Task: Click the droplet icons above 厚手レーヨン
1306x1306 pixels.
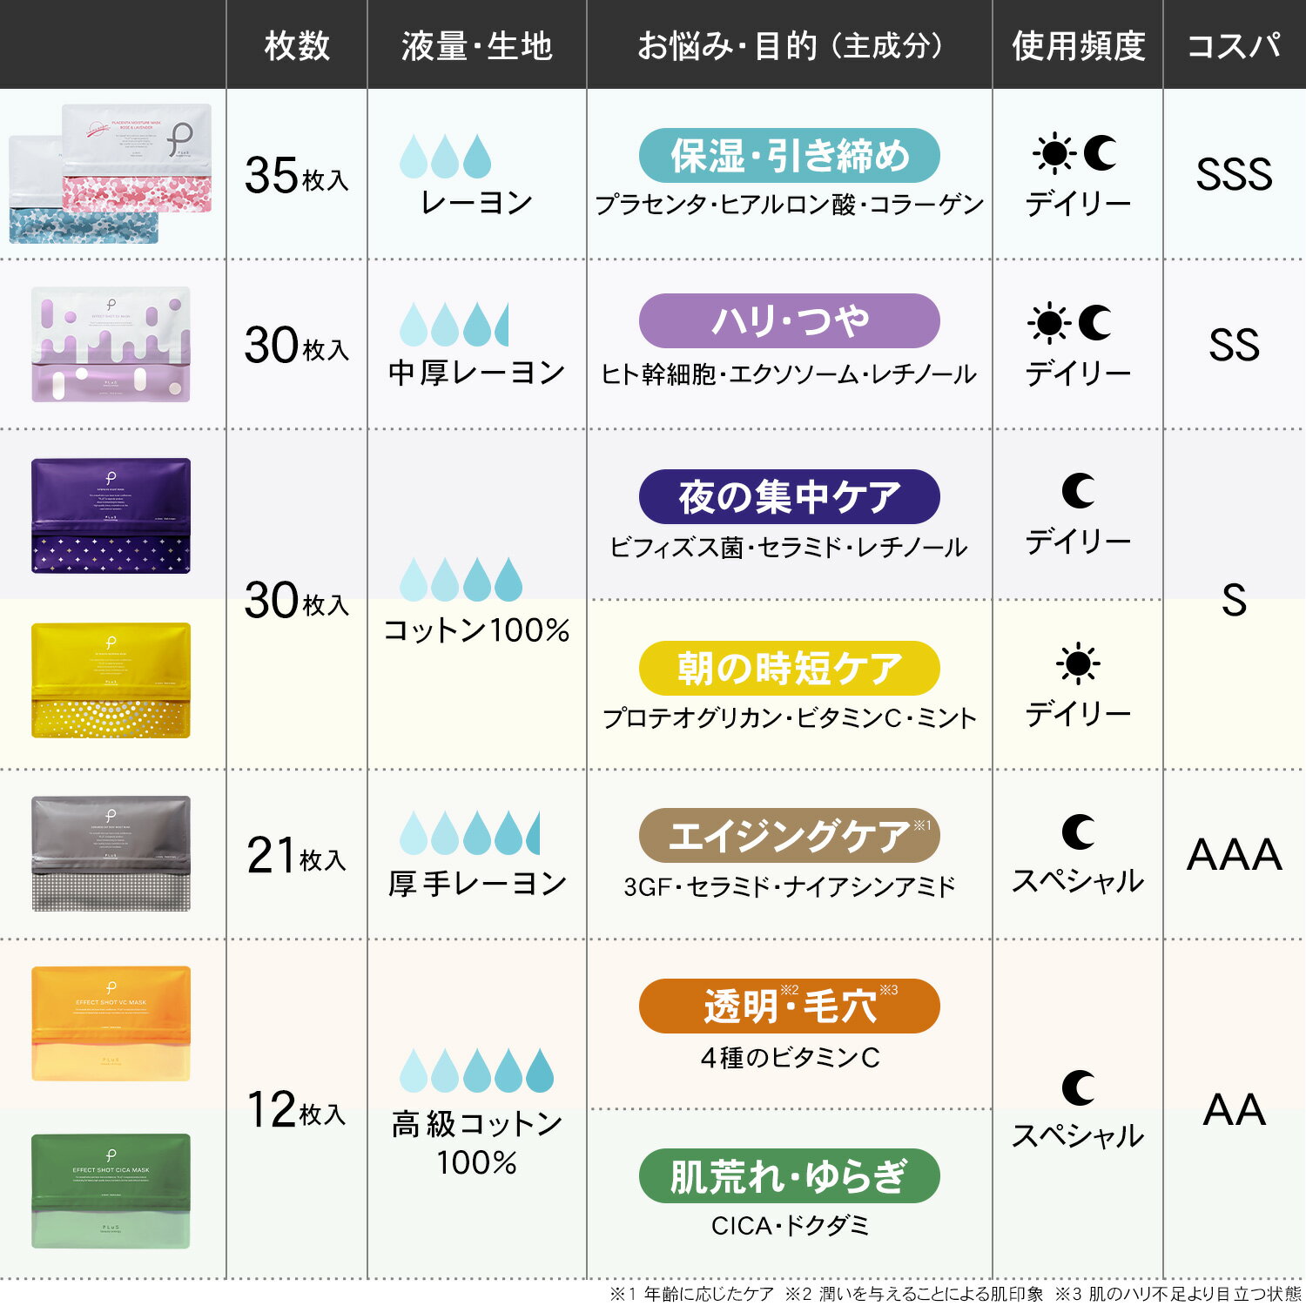Action: tap(469, 833)
